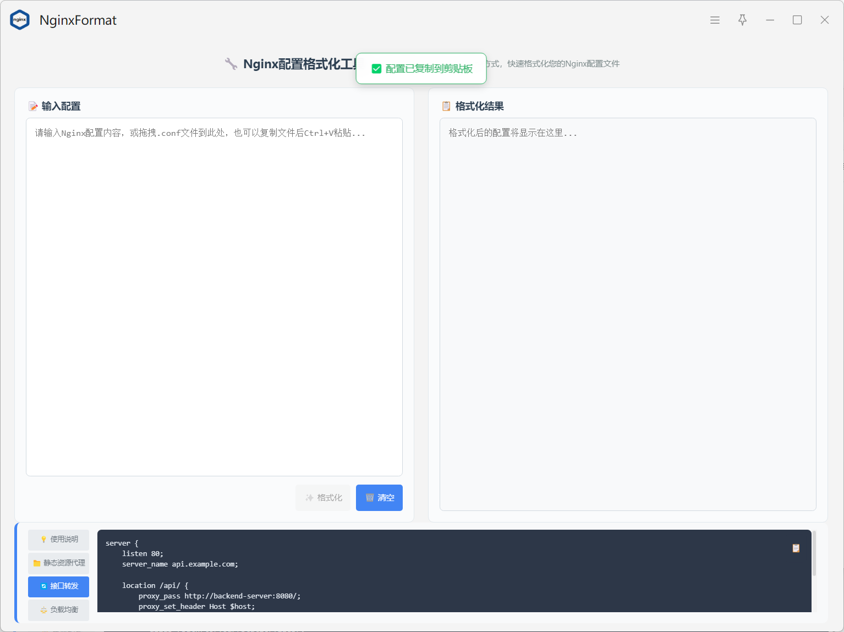This screenshot has width=844, height=632.
Task: Click the 'server_name api.example.com;' code line
Action: (x=180, y=564)
